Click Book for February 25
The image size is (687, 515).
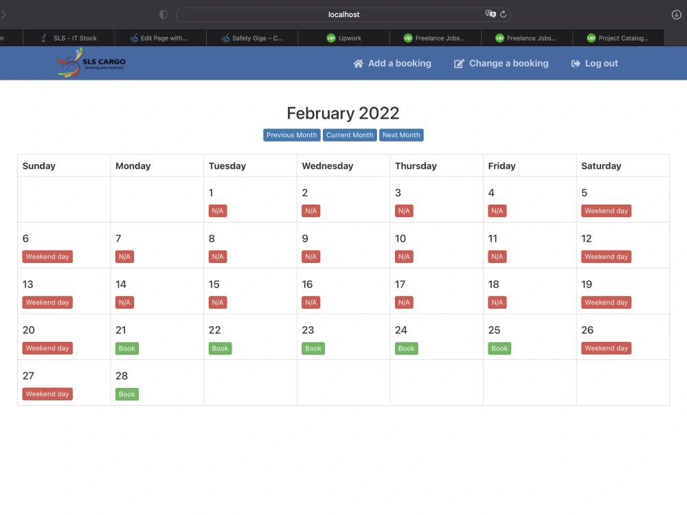(x=499, y=349)
